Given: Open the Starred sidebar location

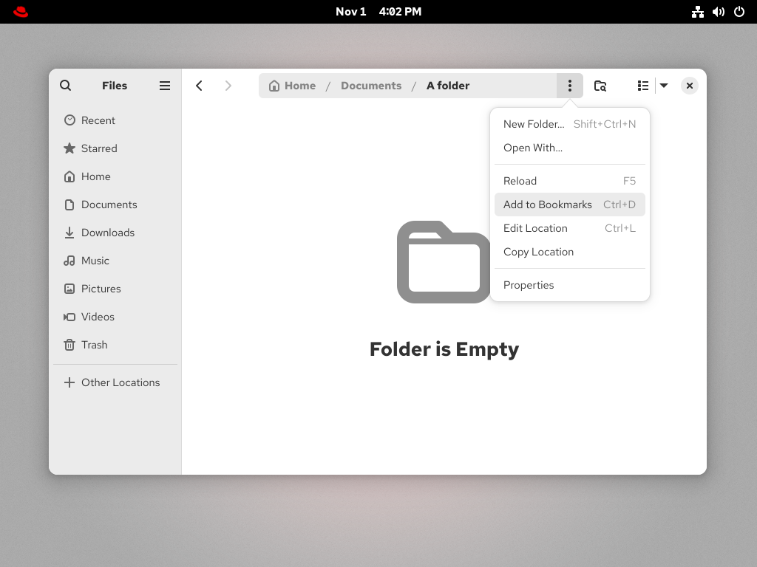Looking at the screenshot, I should 99,148.
